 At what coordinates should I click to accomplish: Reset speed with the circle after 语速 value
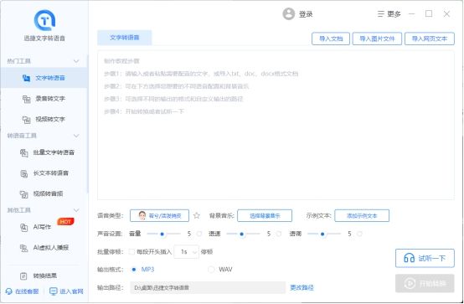pyautogui.click(x=279, y=234)
